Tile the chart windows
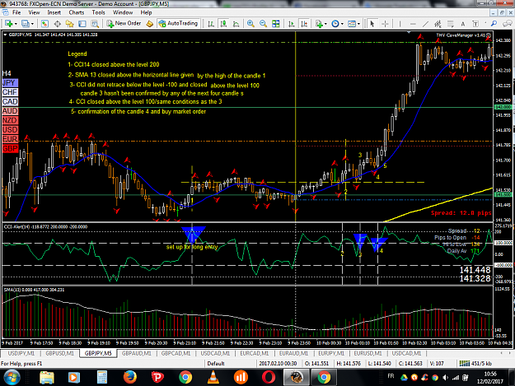 pyautogui.click(x=276, y=24)
